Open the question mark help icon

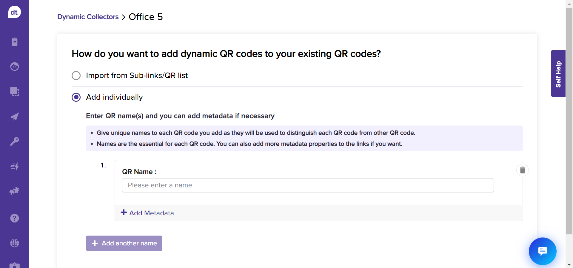point(14,218)
